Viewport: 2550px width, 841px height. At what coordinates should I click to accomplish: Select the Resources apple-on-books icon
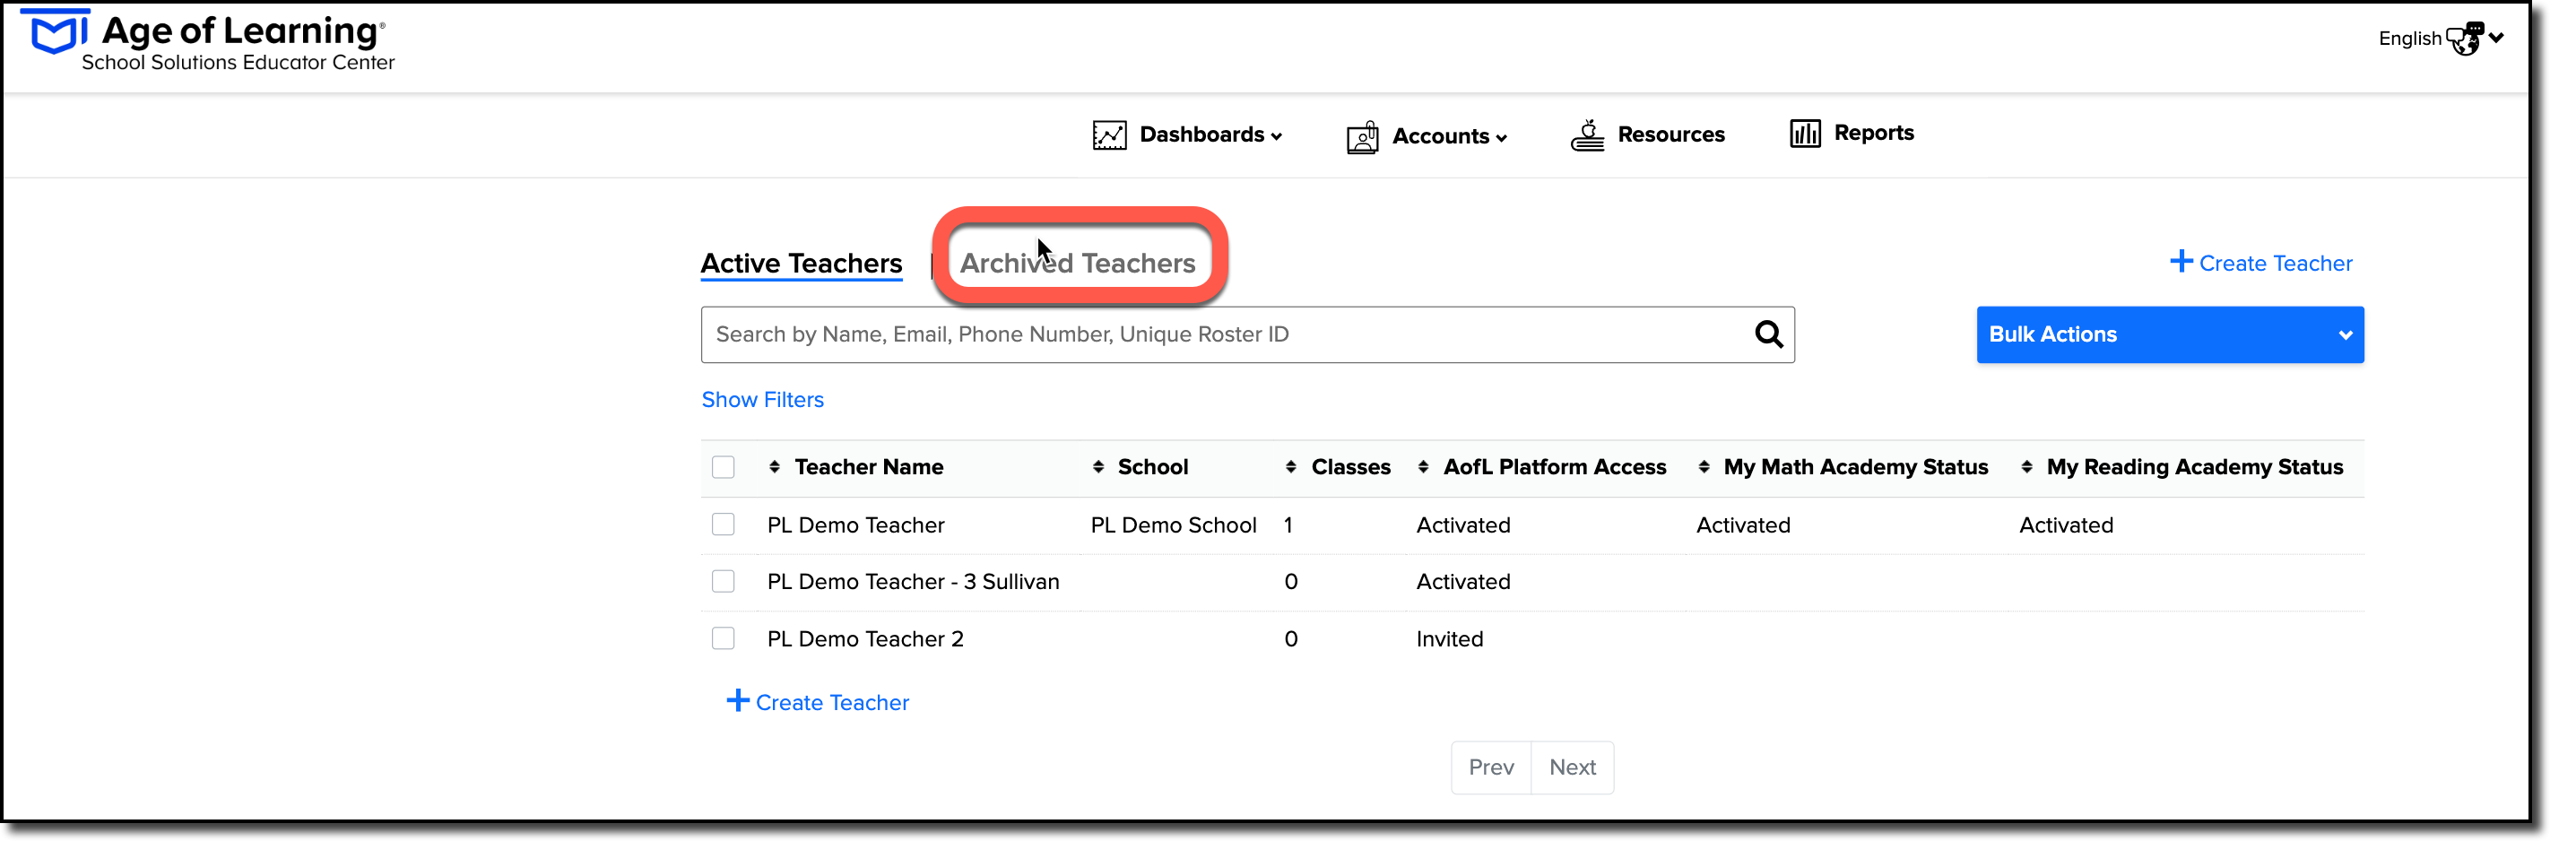point(1588,133)
